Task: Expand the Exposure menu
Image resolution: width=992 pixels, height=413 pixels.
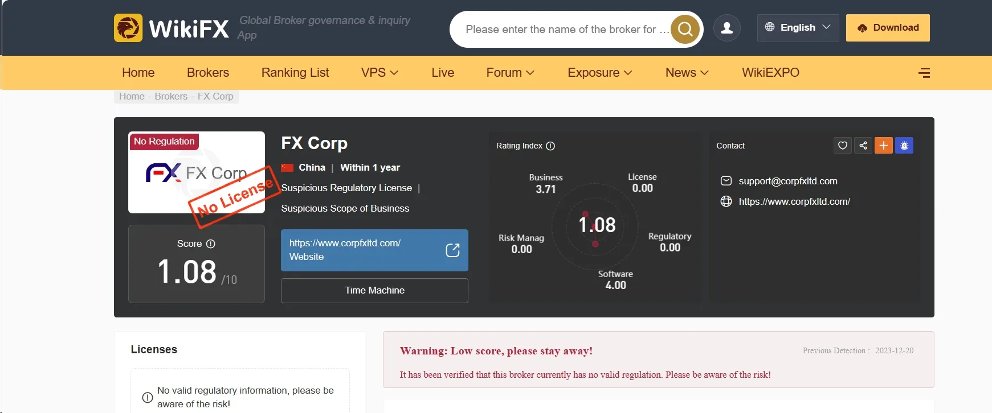Action: pos(600,73)
